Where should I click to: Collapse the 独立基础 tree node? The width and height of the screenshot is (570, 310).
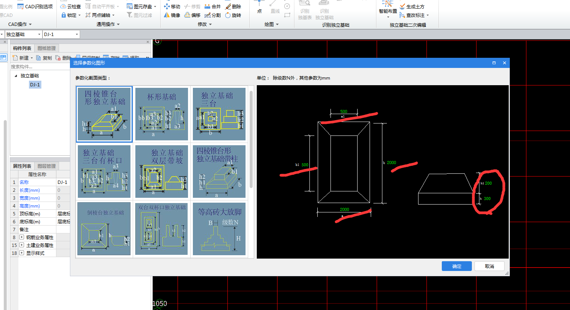[x=16, y=76]
